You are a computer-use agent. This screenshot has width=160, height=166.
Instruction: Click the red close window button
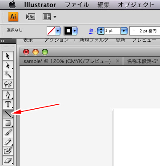pyautogui.click(x=26, y=52)
